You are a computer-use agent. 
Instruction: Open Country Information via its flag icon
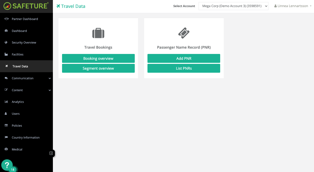coord(6,137)
